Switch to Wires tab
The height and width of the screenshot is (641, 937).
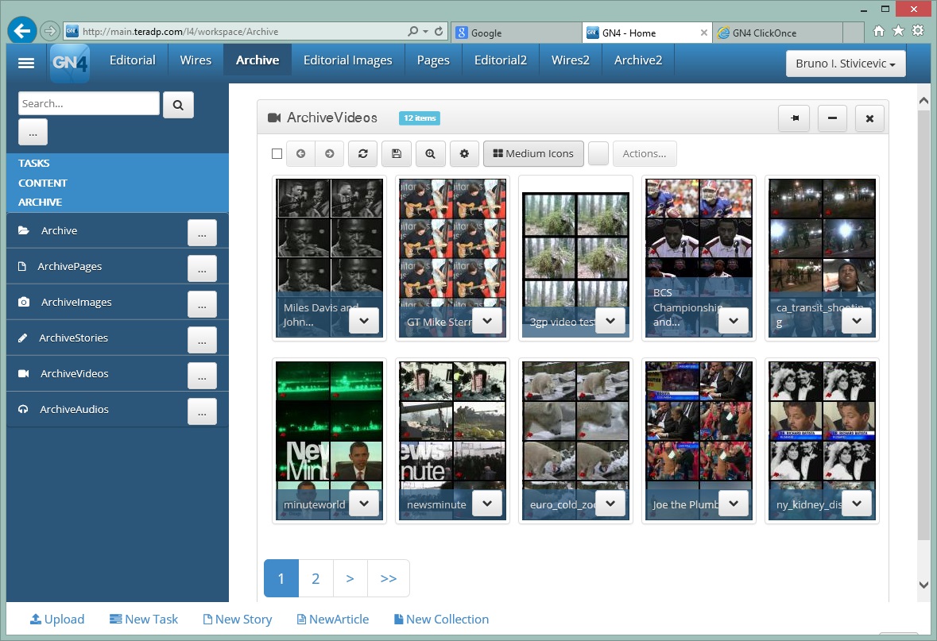click(x=196, y=60)
